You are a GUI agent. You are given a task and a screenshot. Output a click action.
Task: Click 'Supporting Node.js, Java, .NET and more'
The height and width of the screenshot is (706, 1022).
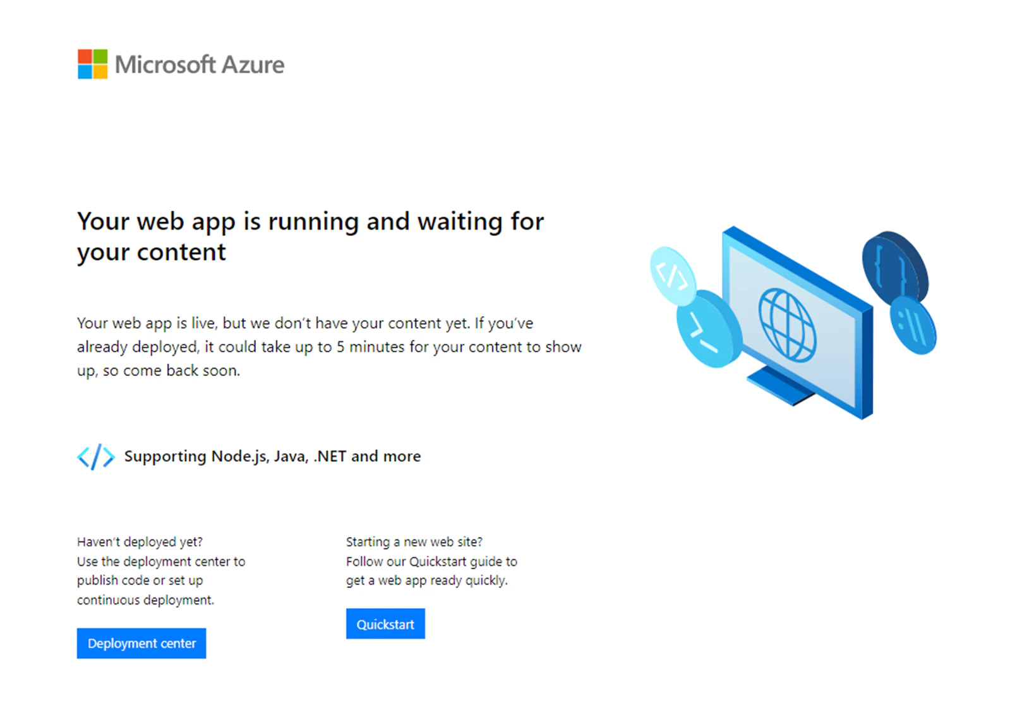[x=272, y=456]
